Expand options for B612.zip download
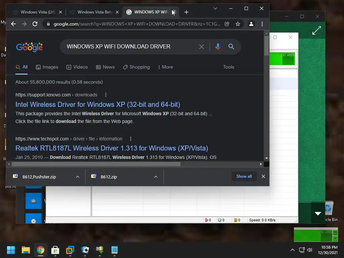The height and width of the screenshot is (258, 344). coord(156,177)
